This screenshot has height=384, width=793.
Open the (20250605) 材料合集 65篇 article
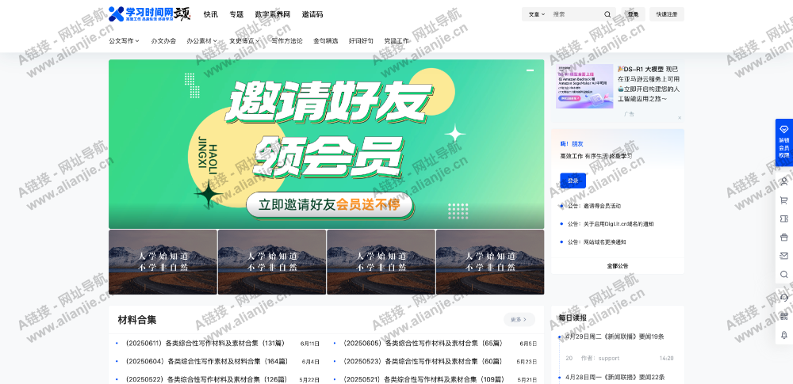(423, 344)
